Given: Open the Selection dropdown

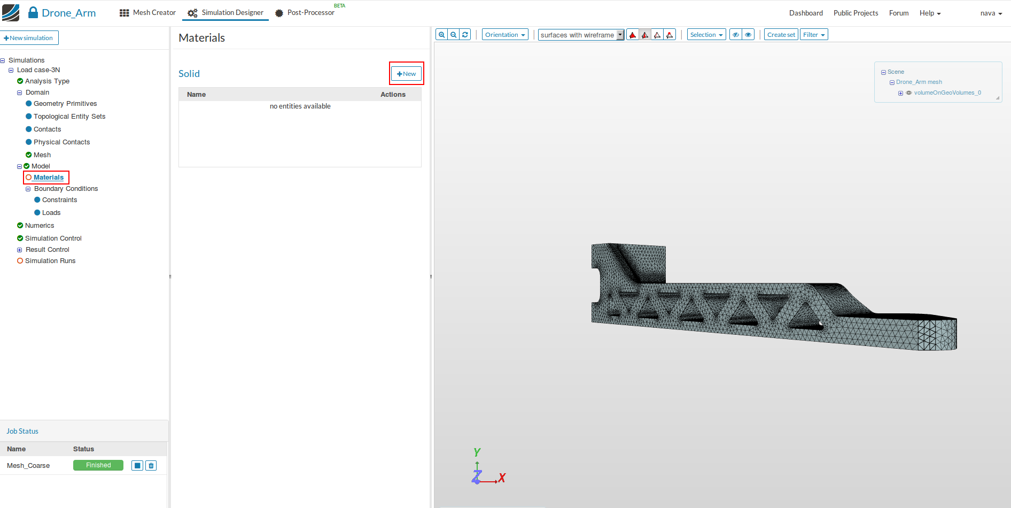Looking at the screenshot, I should [706, 35].
